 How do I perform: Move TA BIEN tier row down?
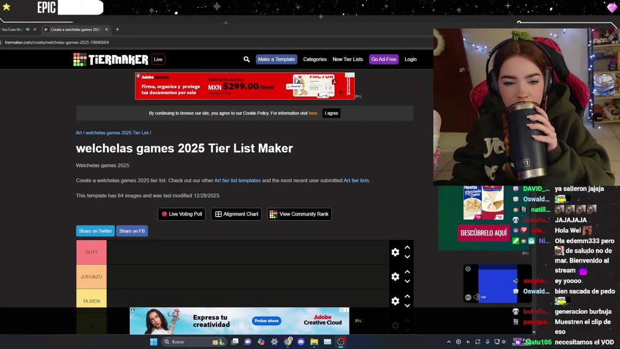(407, 305)
